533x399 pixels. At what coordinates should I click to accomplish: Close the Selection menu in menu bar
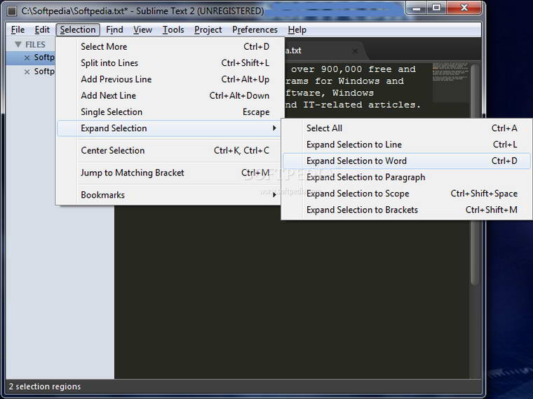pos(78,30)
